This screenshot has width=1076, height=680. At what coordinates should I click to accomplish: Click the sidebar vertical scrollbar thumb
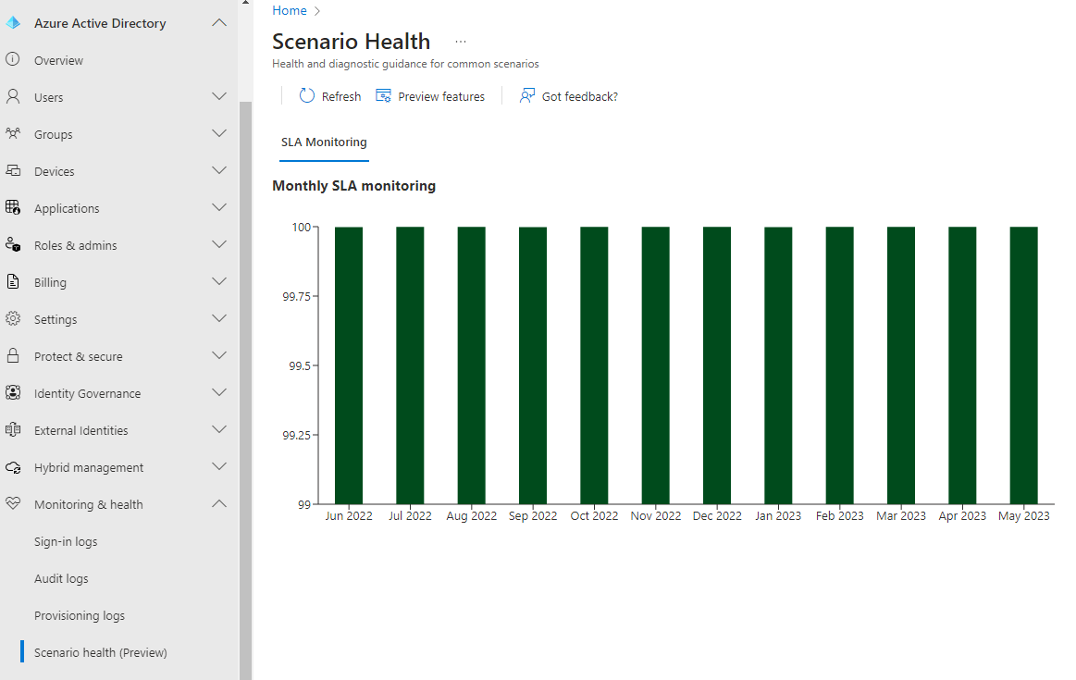tap(245, 390)
